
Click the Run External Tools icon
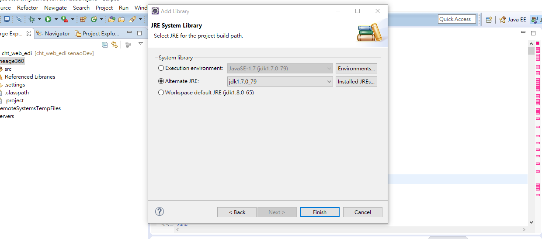coord(65,19)
